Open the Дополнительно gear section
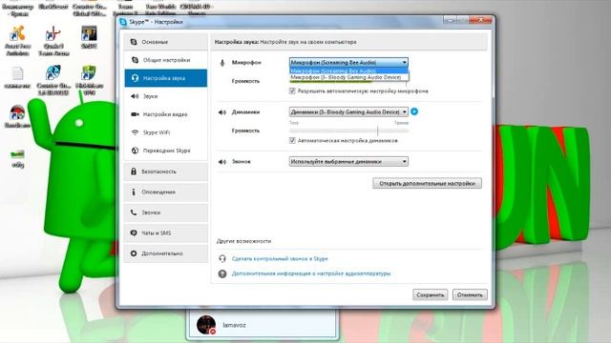 pos(165,253)
